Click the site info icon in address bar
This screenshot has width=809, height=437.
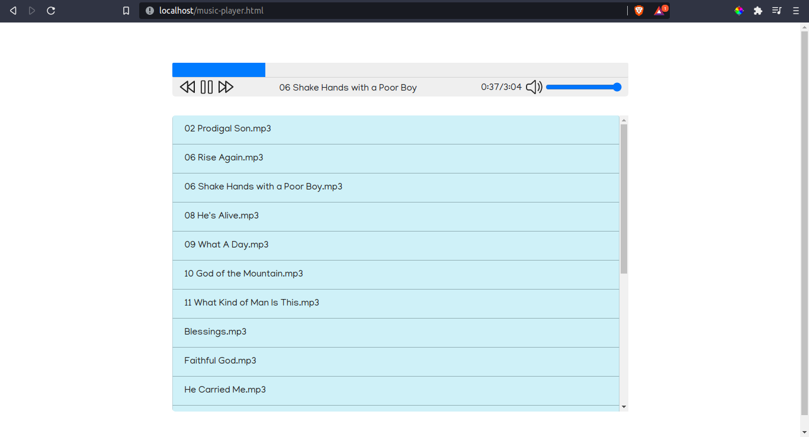click(149, 11)
